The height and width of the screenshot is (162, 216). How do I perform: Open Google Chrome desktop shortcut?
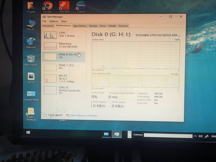47,7
